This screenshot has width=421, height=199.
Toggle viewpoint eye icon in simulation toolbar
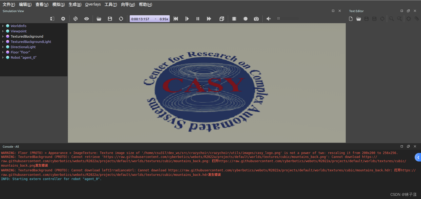click(x=87, y=19)
